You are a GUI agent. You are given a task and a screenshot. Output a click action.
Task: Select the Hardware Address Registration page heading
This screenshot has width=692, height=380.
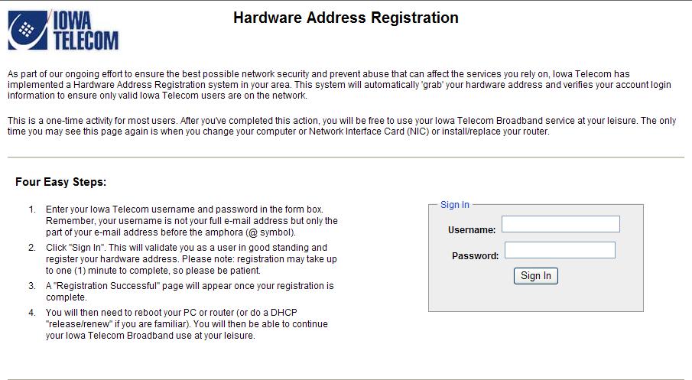(346, 18)
